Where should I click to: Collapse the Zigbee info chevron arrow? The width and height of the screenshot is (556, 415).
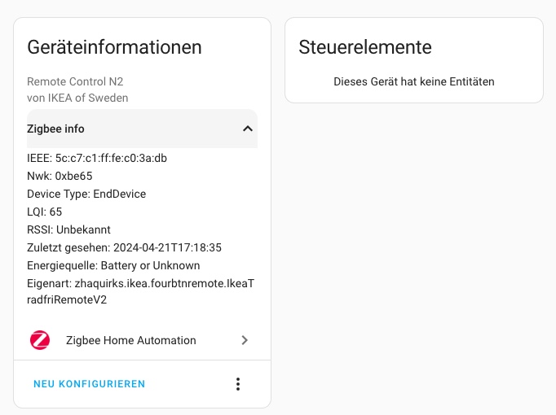pos(247,129)
